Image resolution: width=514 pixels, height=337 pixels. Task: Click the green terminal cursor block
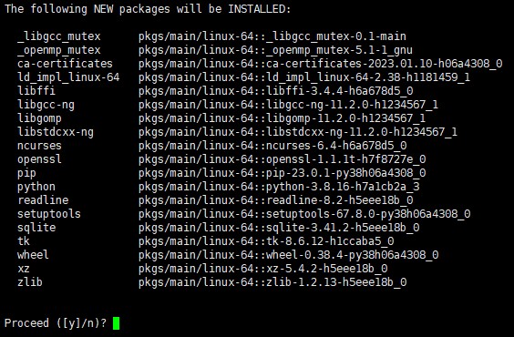pyautogui.click(x=116, y=323)
